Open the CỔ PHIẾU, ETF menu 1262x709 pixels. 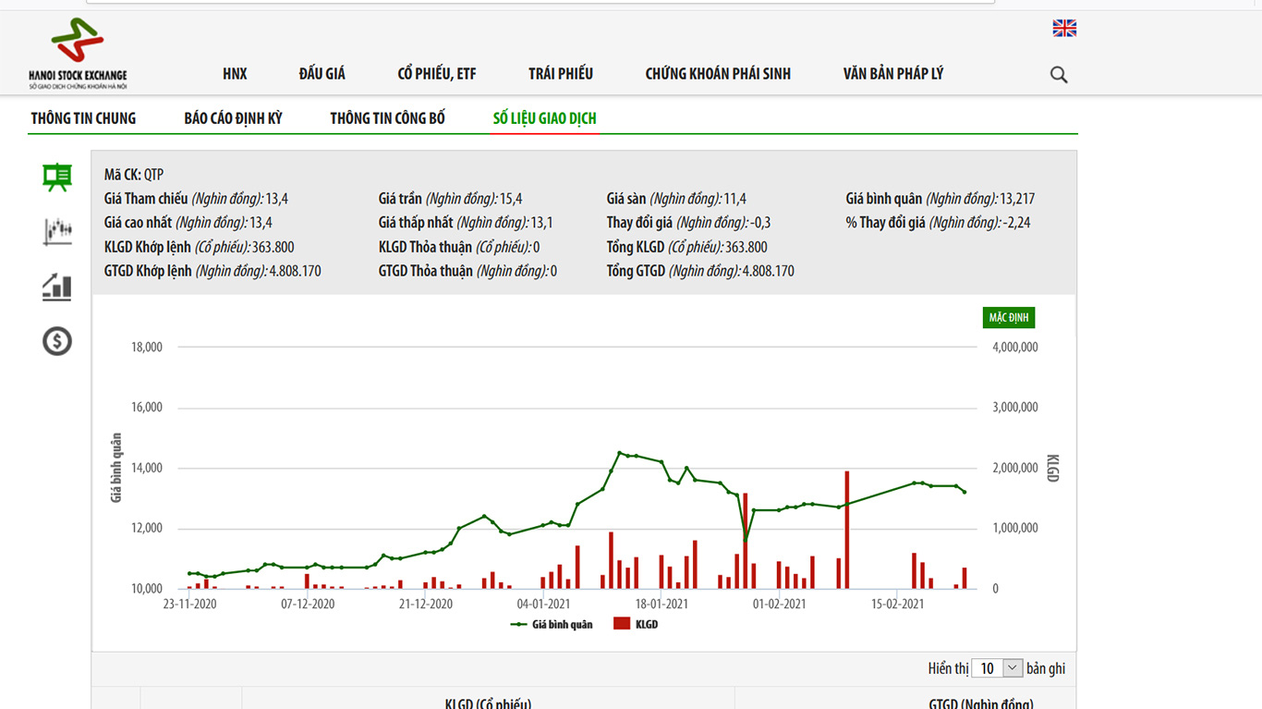coord(437,74)
